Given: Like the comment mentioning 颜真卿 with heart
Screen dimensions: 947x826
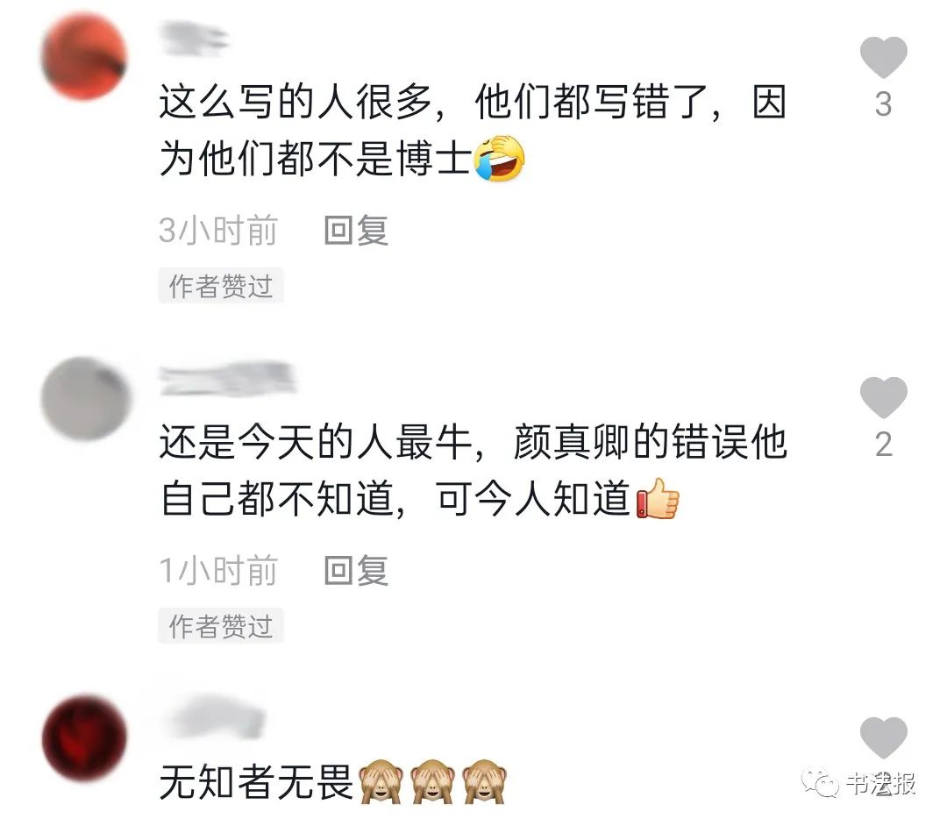Looking at the screenshot, I should click(883, 397).
